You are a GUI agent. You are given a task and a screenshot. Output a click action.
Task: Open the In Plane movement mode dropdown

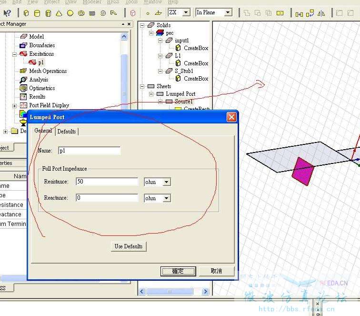click(x=228, y=12)
